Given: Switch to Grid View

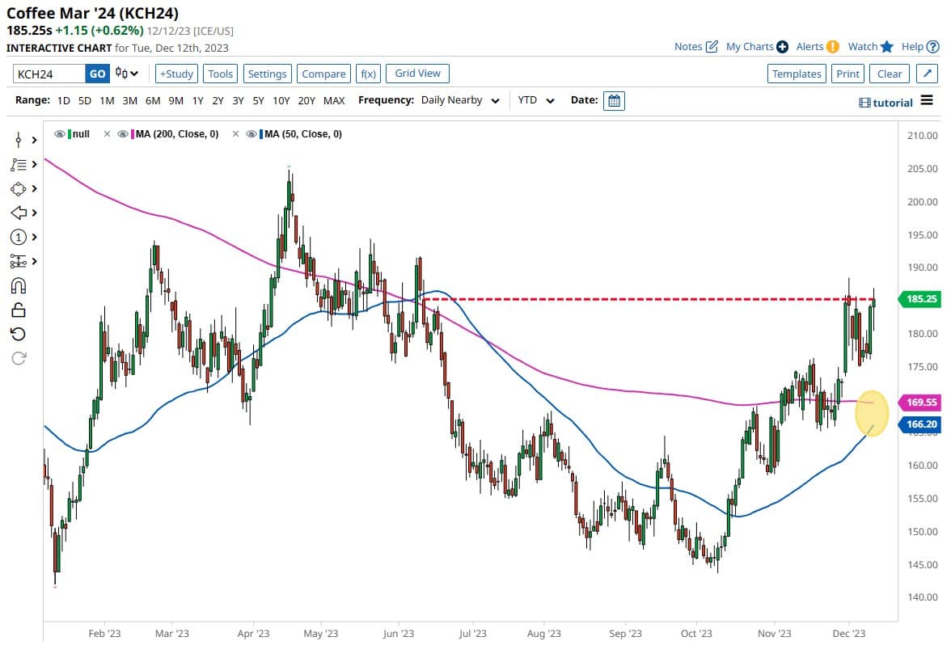Looking at the screenshot, I should [417, 73].
